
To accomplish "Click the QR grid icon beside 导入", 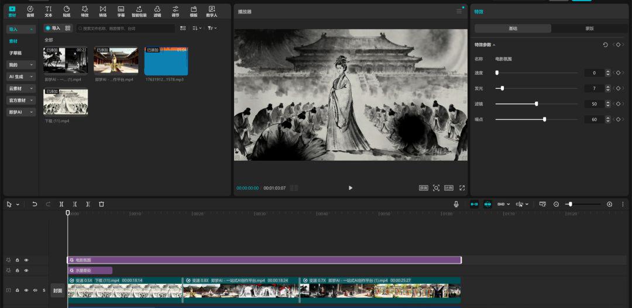I will 68,28.
